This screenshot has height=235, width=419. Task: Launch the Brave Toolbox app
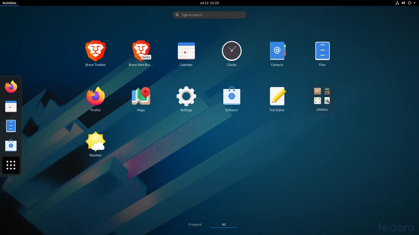click(x=96, y=51)
